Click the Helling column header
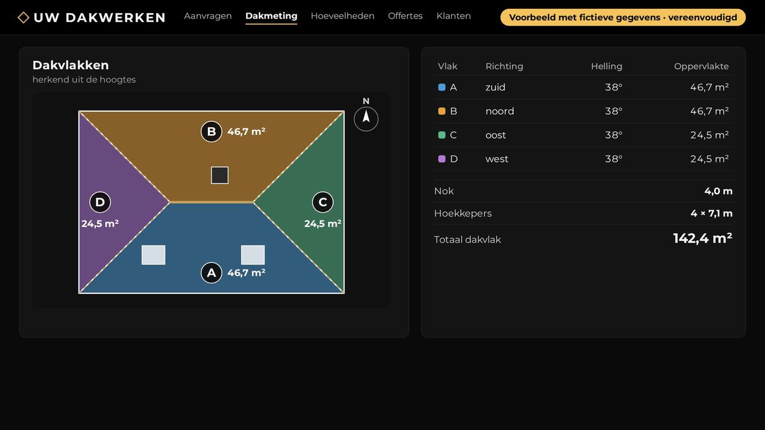The image size is (765, 430). [607, 66]
